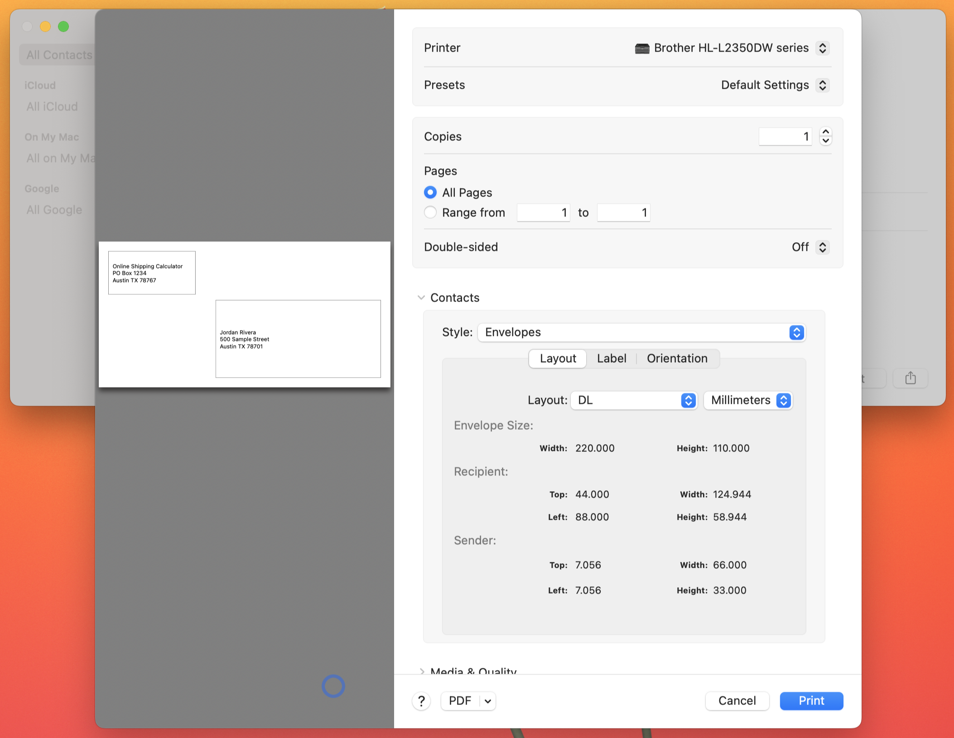Open the Double-sided dropdown

(823, 247)
